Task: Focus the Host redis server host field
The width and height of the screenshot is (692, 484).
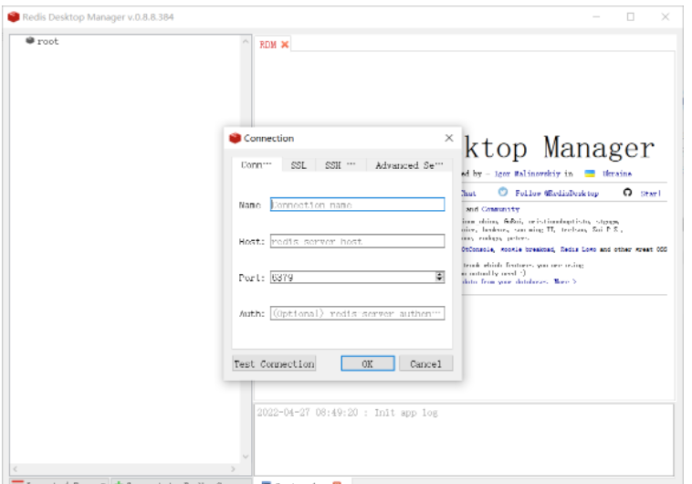Action: [357, 241]
